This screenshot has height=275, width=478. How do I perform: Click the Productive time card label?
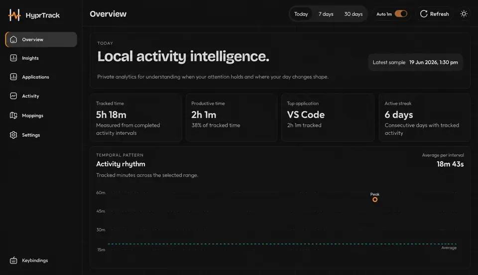click(x=208, y=103)
